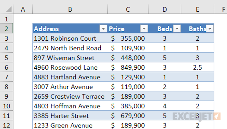Open the Address column filter dropdown
The height and width of the screenshot is (129, 227).
coord(103,29)
